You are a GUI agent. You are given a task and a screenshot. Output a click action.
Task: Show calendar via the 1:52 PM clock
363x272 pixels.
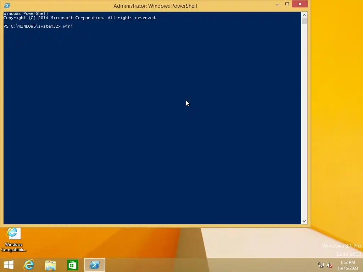(347, 265)
